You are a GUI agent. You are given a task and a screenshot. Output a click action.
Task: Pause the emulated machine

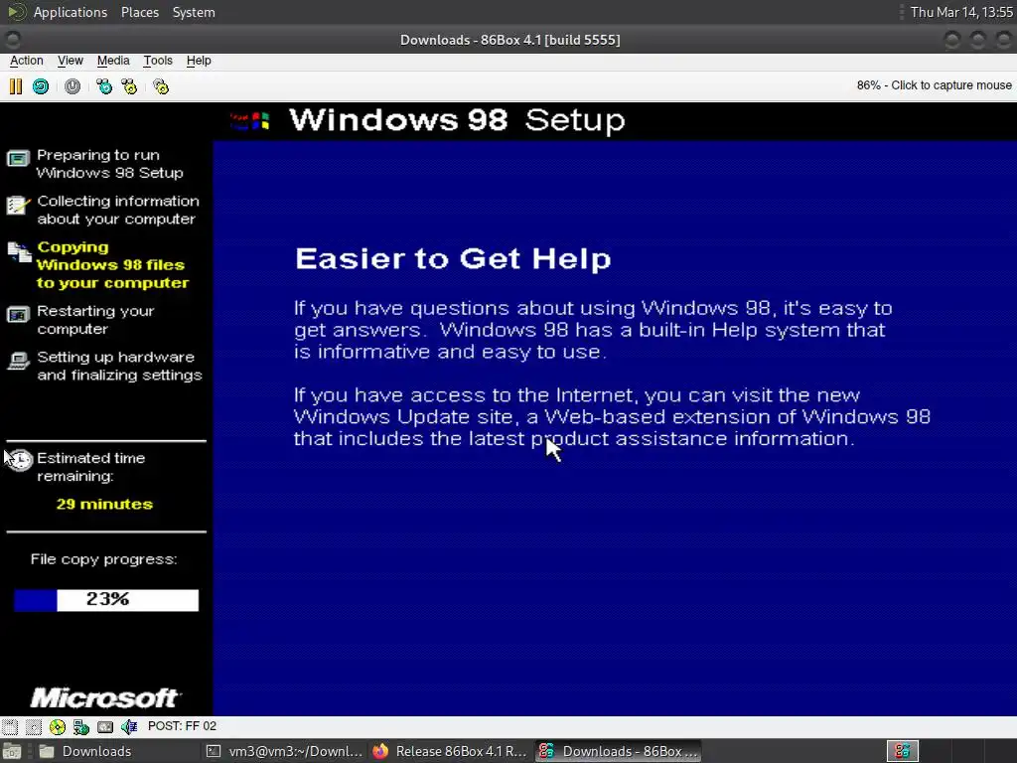(16, 86)
